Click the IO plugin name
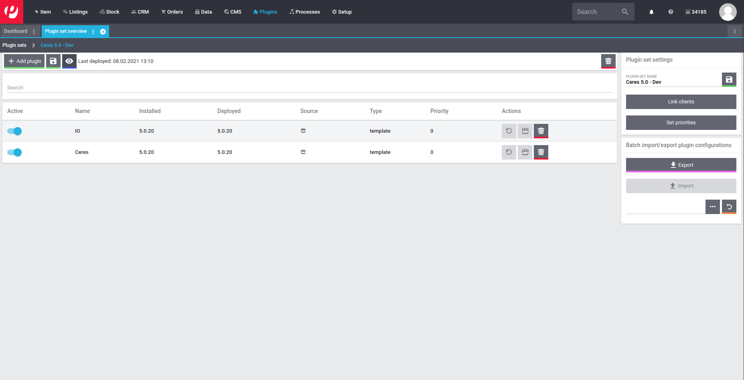The image size is (744, 380). coord(77,131)
